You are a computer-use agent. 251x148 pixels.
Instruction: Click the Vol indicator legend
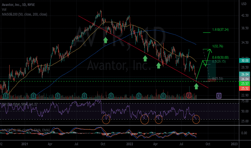point(4,9)
